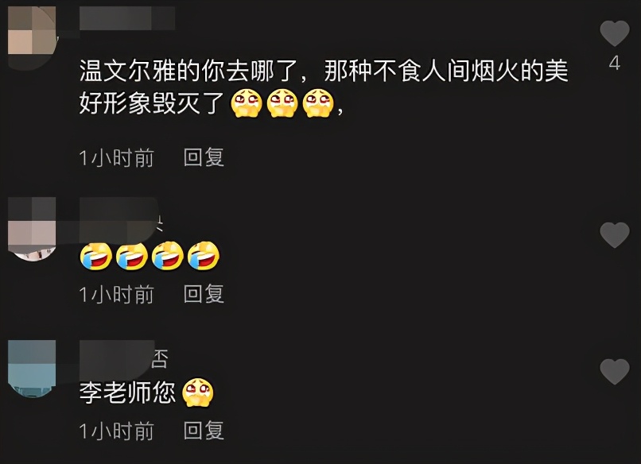The width and height of the screenshot is (641, 464).
Task: Tap the last of three crying emojis
Action: click(318, 103)
